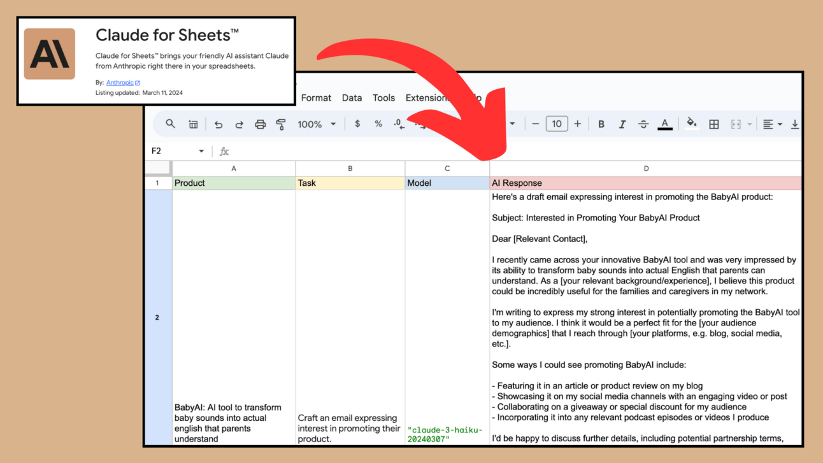Viewport: 823px width, 463px height.
Task: Click into the formula bar input
Action: (x=516, y=152)
